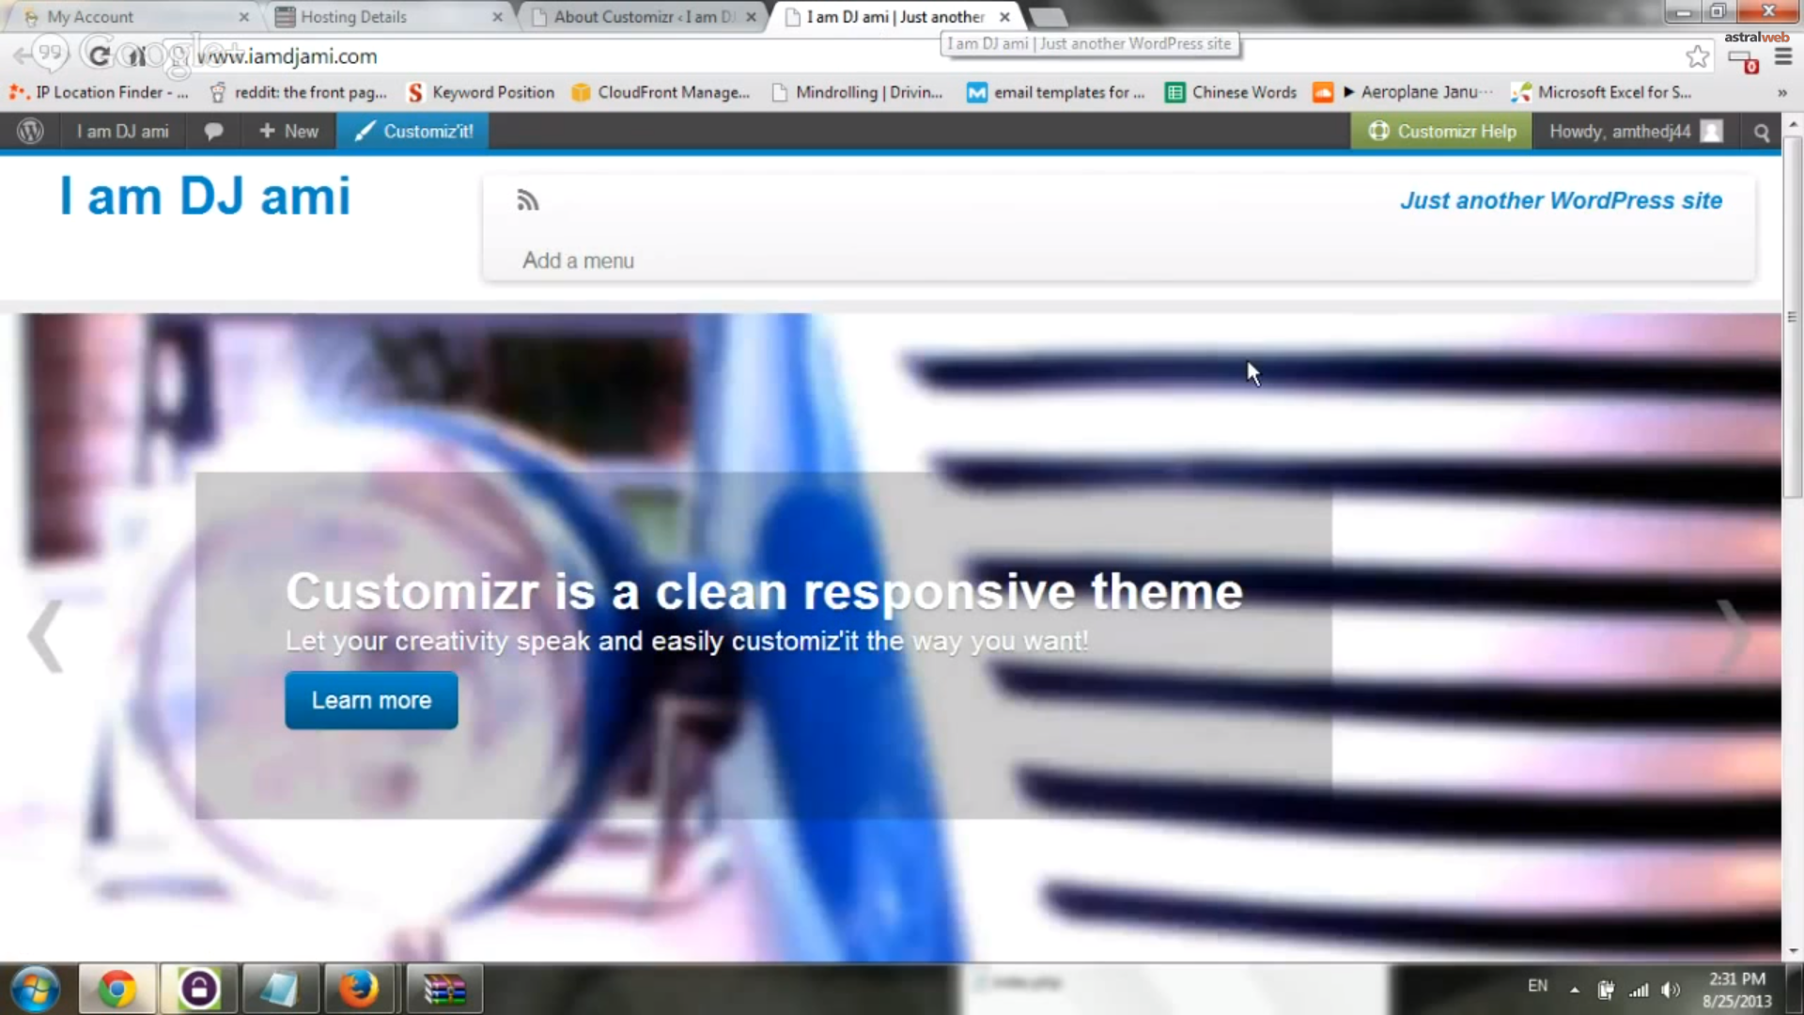Viewport: 1804px width, 1015px height.
Task: Open the WordPress logo menu in admin bar
Action: (x=30, y=132)
